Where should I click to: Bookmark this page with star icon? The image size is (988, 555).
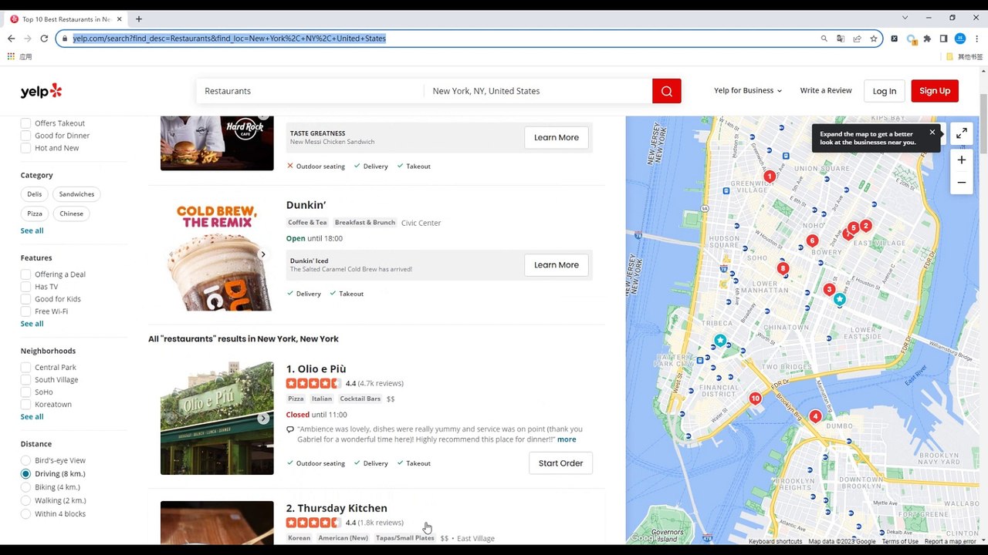click(x=873, y=39)
